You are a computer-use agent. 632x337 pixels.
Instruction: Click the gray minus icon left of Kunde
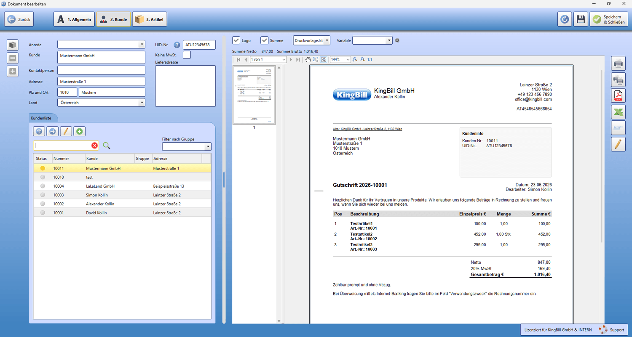pyautogui.click(x=13, y=58)
